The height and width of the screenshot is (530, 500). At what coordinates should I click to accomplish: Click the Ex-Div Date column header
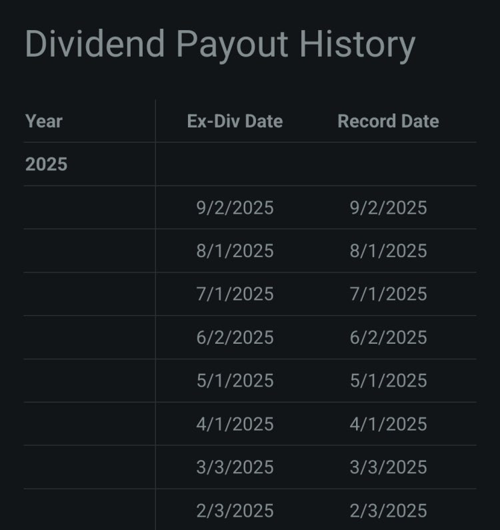point(235,121)
